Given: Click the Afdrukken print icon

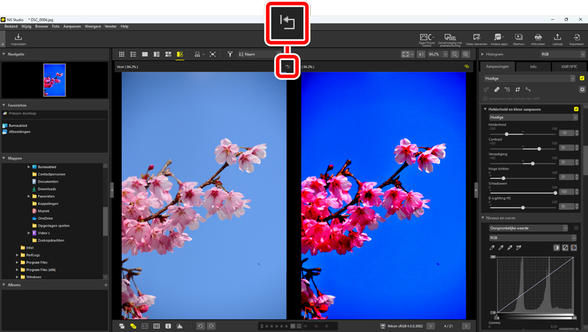Looking at the screenshot, I should pos(538,39).
